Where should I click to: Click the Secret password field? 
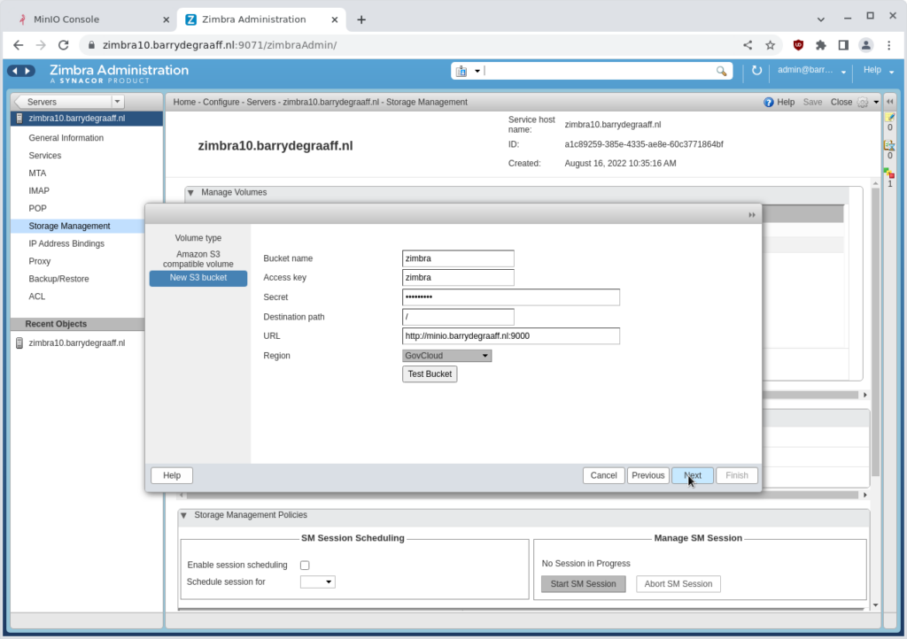[x=511, y=297]
